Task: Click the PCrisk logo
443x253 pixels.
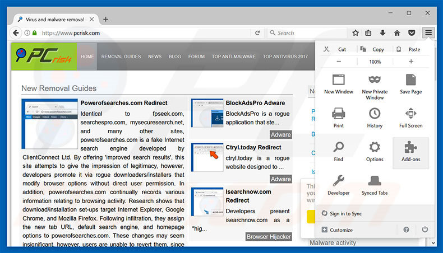Action: (44, 57)
